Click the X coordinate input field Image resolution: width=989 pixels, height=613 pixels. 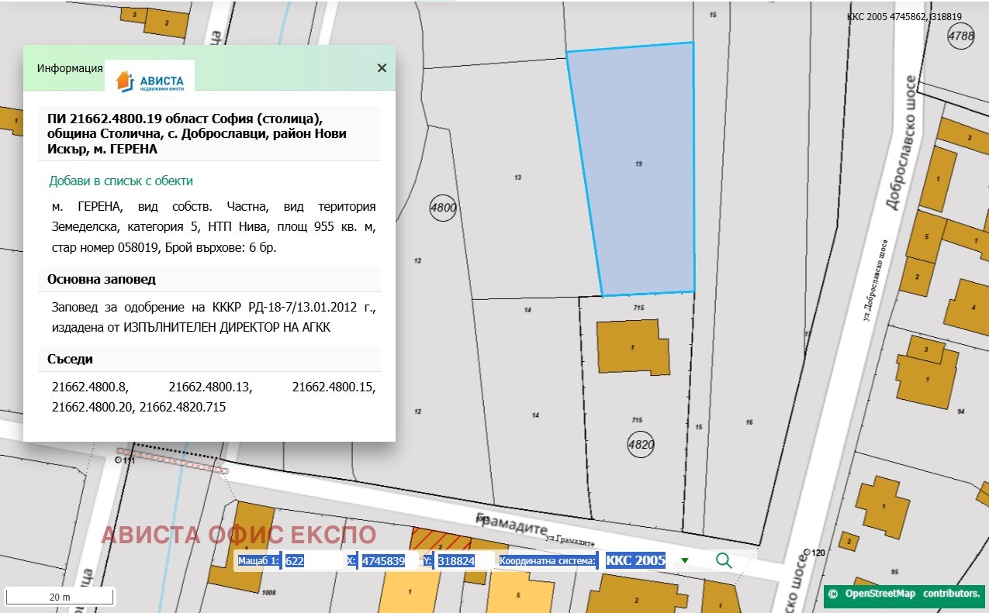[x=385, y=560]
